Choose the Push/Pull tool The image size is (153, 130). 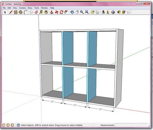pyautogui.click(x=52, y=12)
